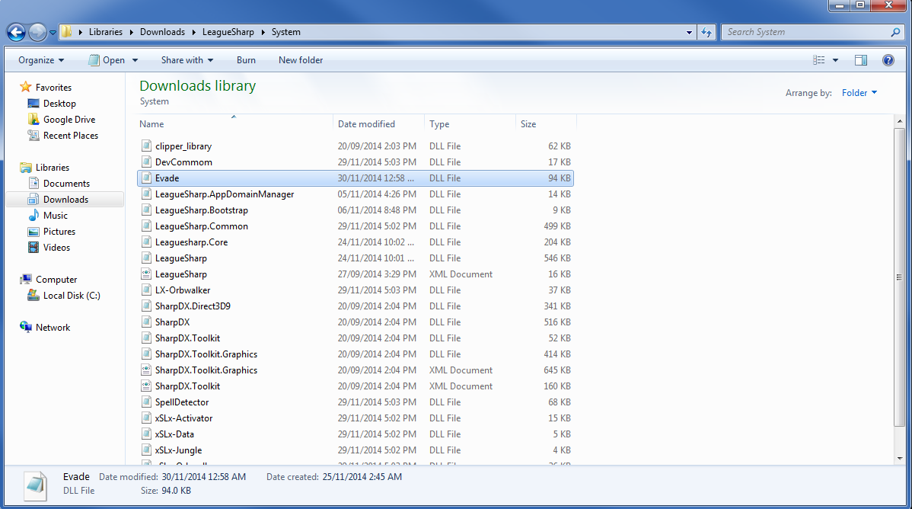
Task: Click Burn in the toolbar
Action: point(246,60)
